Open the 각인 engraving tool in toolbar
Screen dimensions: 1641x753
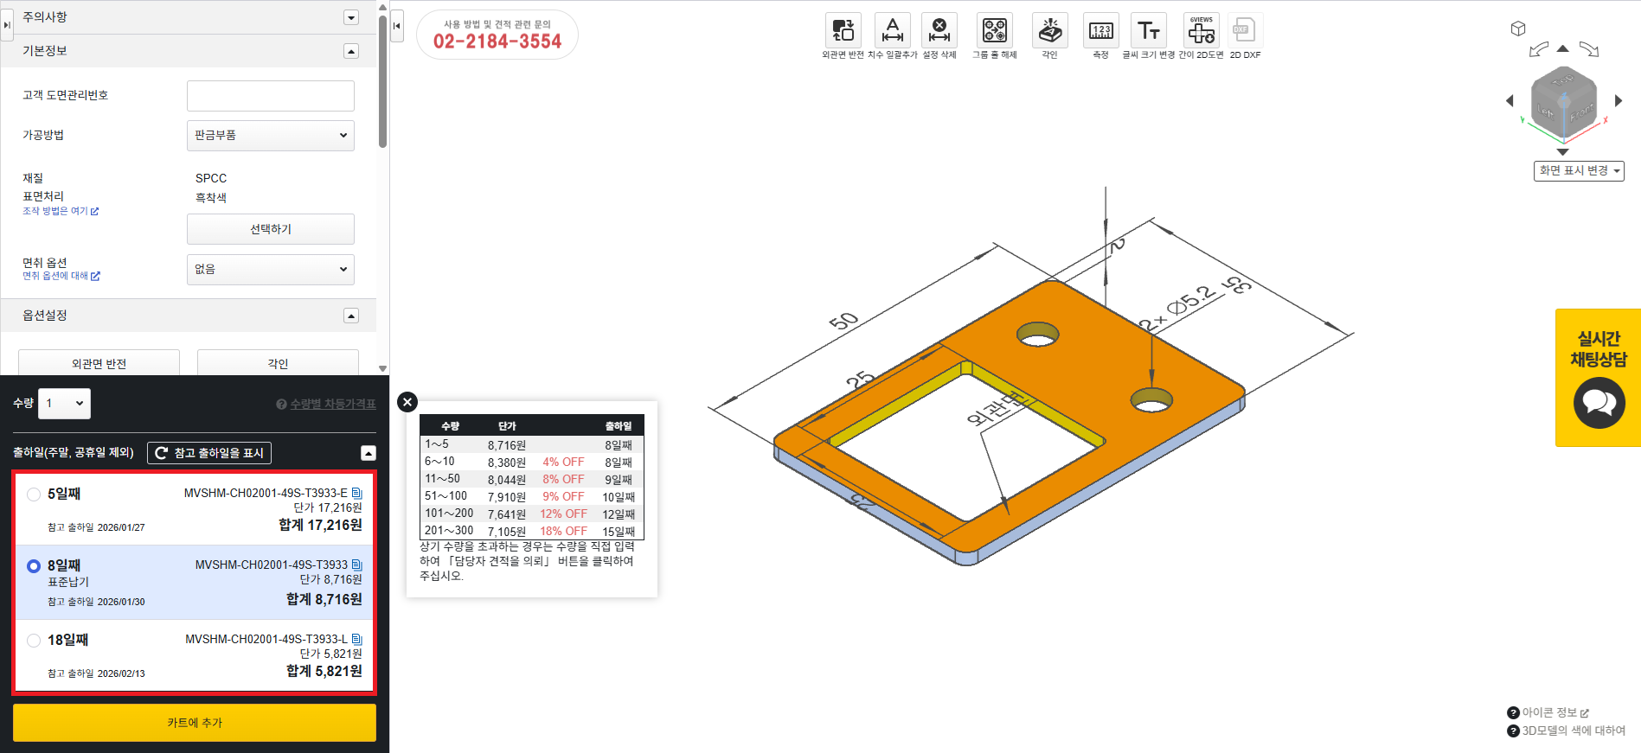click(x=1049, y=31)
